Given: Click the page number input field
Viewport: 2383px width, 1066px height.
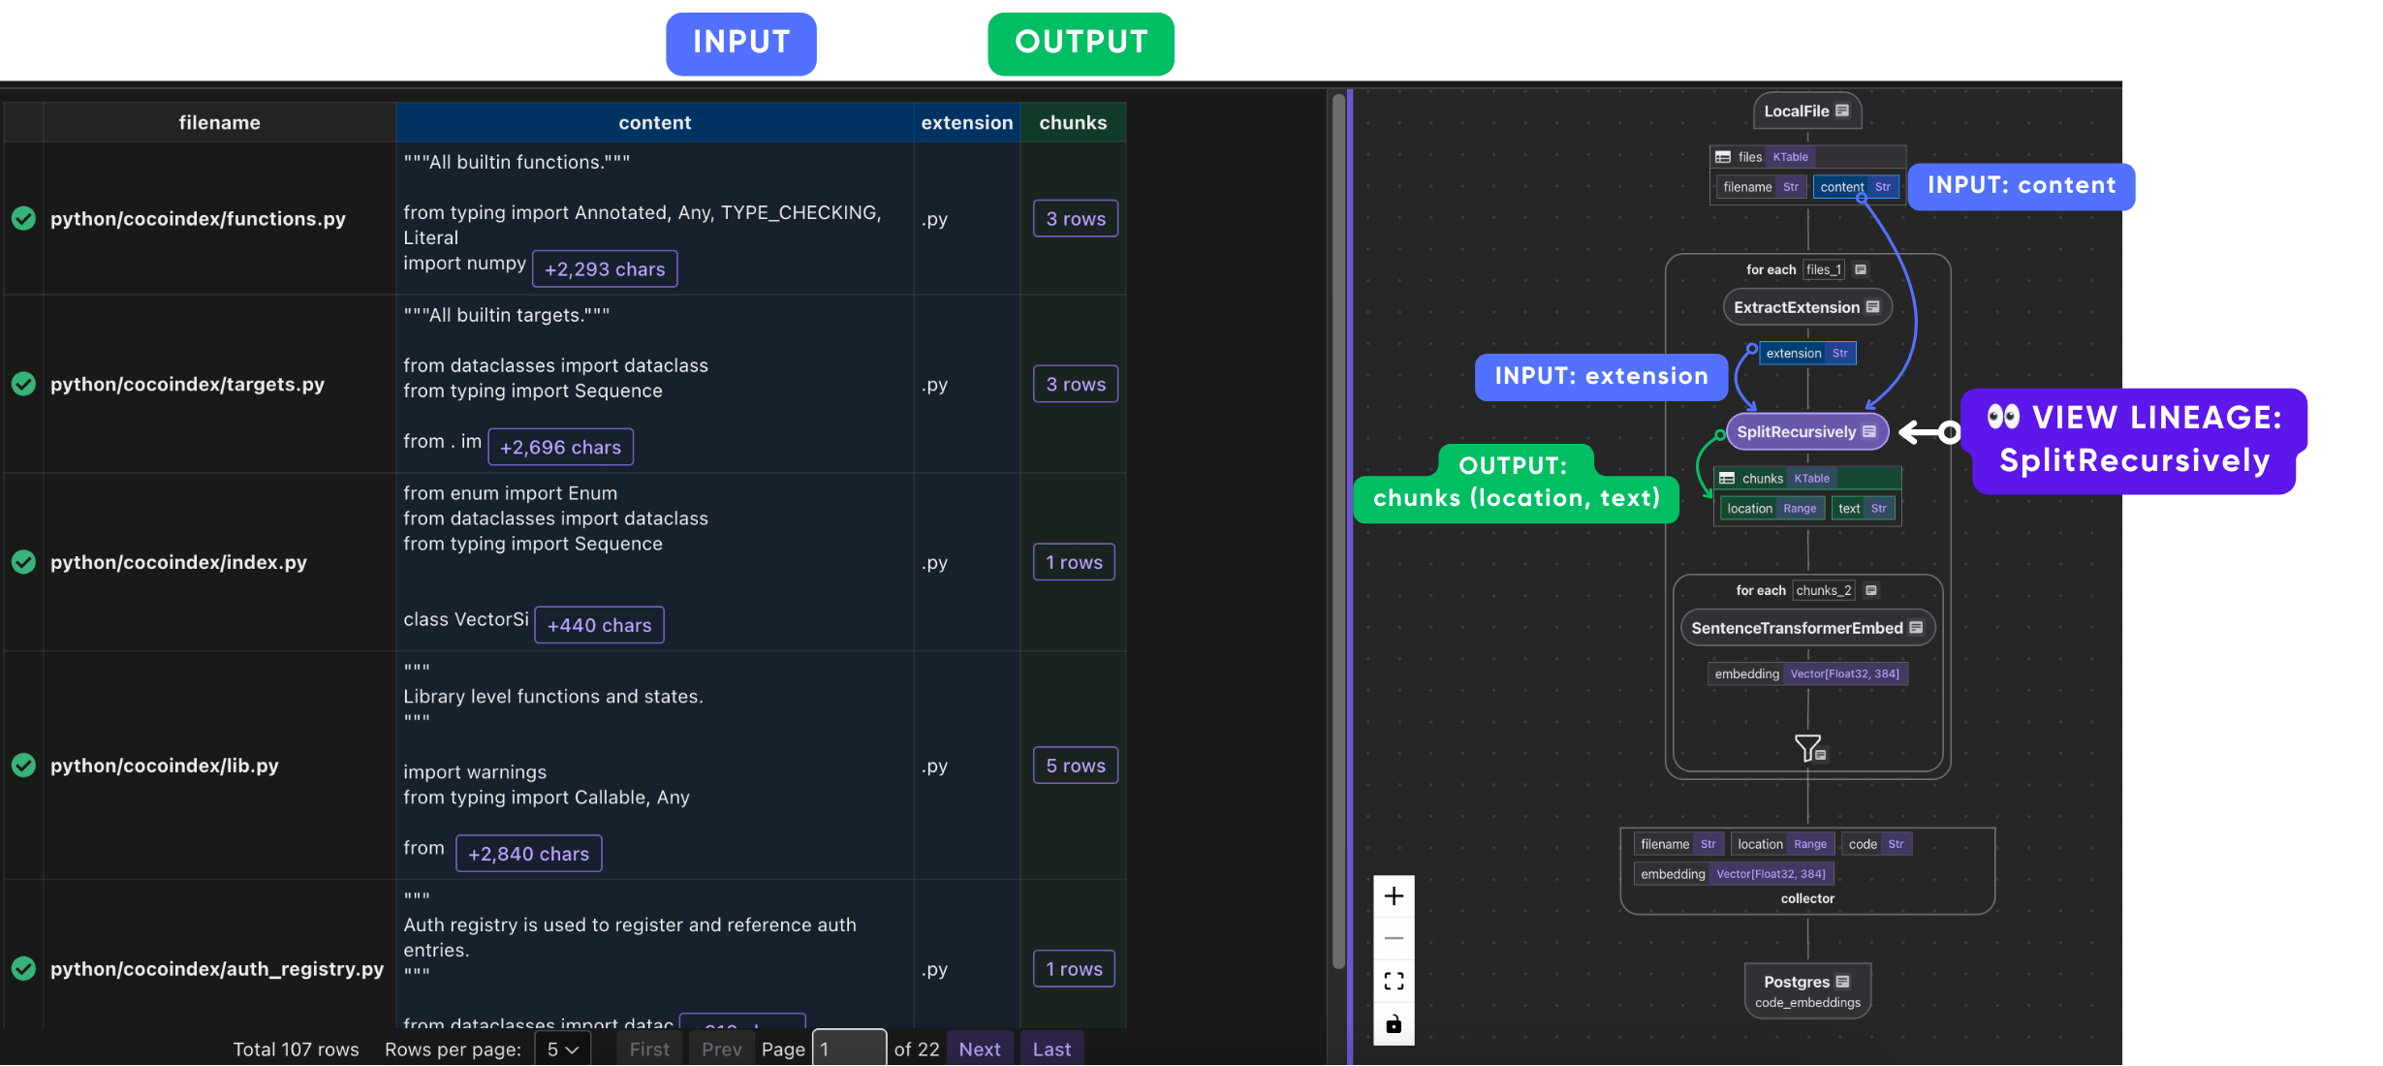Looking at the screenshot, I should pos(849,1050).
